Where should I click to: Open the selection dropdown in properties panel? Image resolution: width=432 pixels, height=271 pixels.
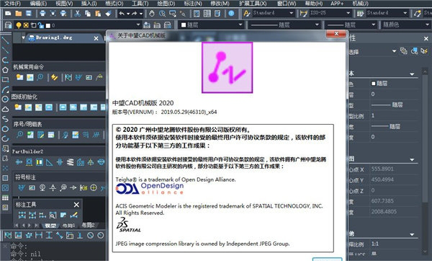[394, 51]
